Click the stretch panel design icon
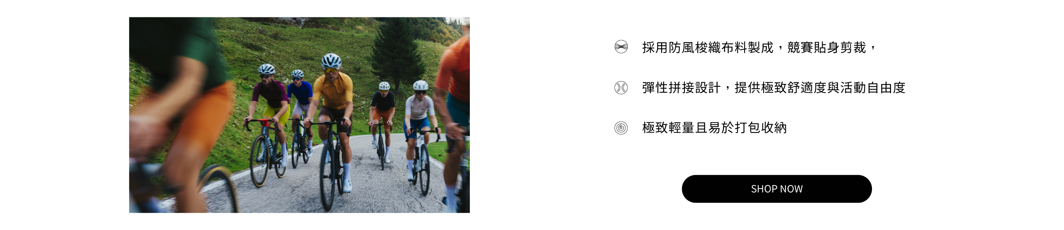Screen dimensions: 1064x230 (621, 88)
